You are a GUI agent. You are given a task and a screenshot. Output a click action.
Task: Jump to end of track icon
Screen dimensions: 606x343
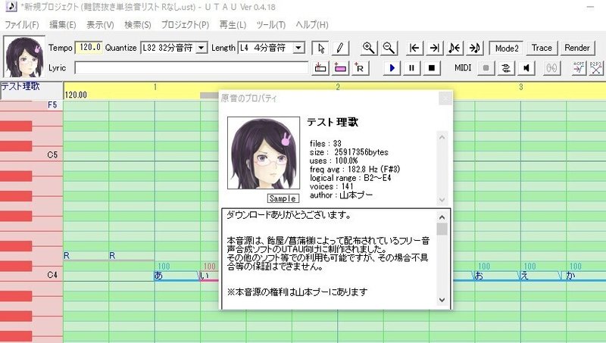(434, 48)
